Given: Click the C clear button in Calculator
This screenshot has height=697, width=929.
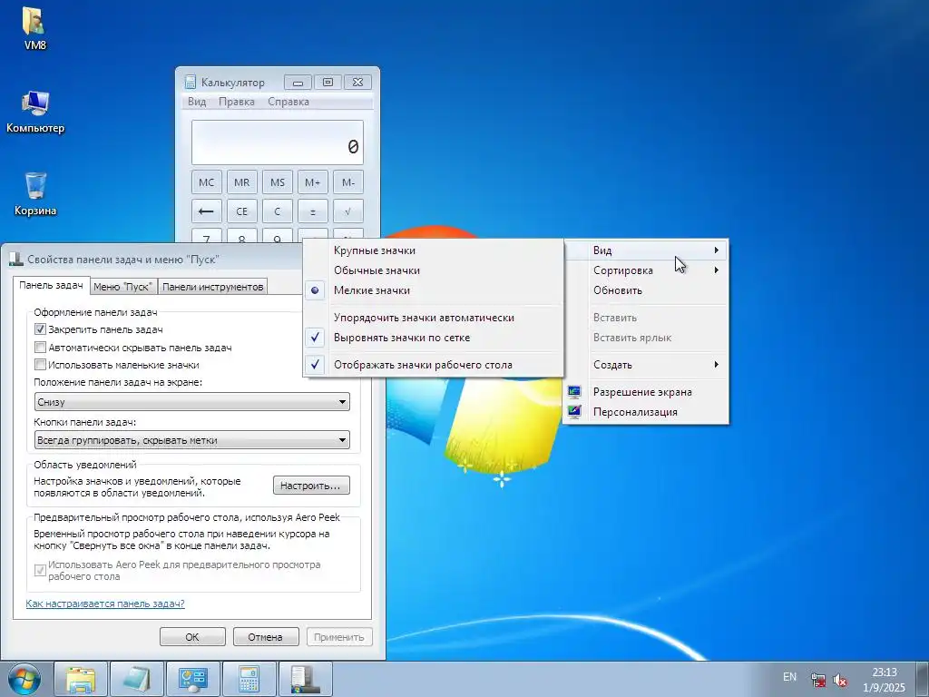Looking at the screenshot, I should (x=278, y=211).
